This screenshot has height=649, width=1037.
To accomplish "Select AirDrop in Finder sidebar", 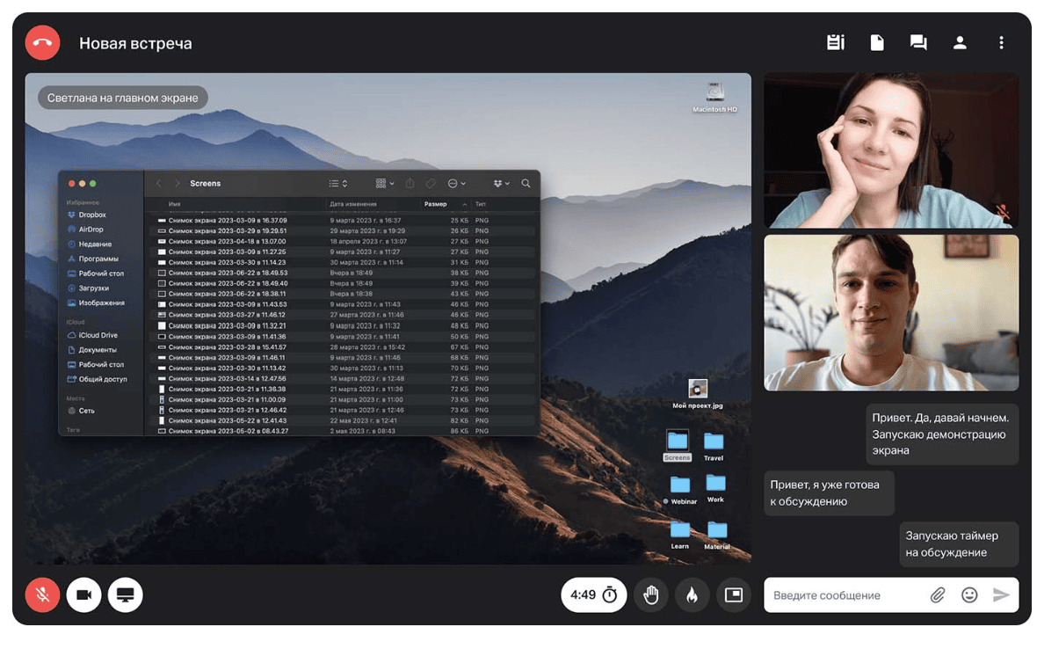I will coord(91,230).
